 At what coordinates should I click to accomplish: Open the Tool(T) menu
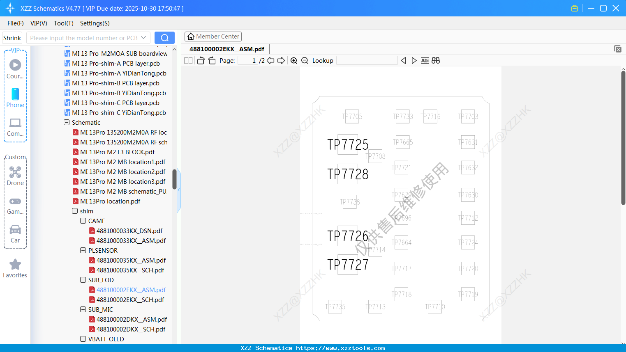[64, 23]
